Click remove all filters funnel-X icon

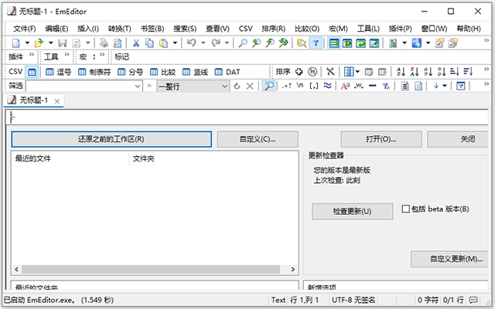(386, 86)
